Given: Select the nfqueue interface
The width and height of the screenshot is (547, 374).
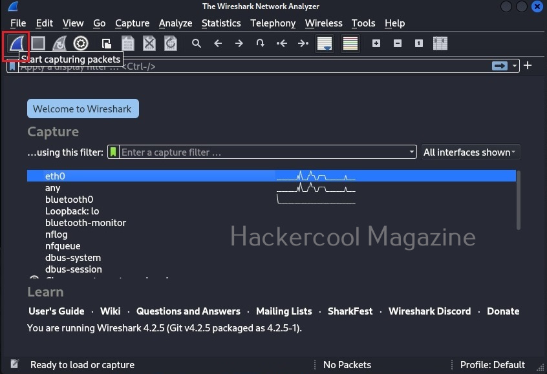Looking at the screenshot, I should [x=272, y=246].
